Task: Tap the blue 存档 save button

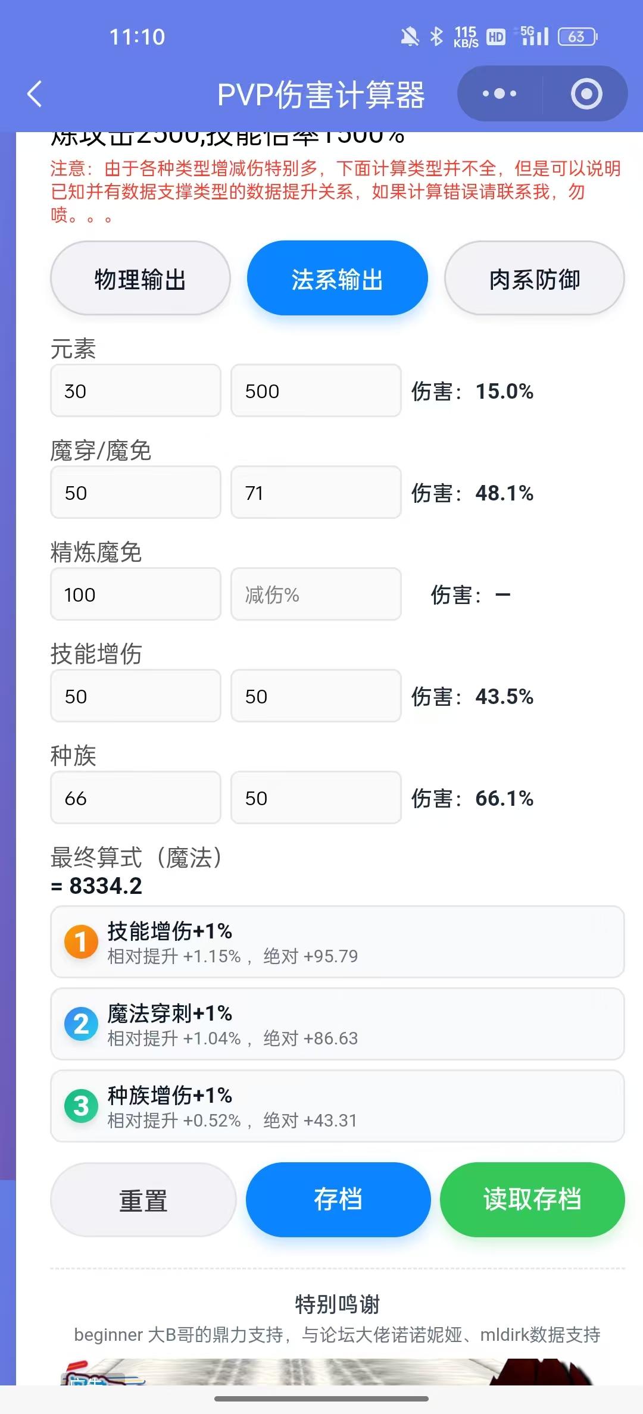Action: (338, 1199)
